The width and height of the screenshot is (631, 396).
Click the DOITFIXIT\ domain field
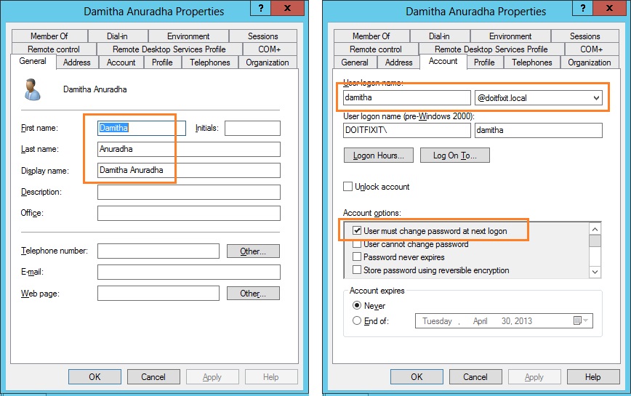407,130
